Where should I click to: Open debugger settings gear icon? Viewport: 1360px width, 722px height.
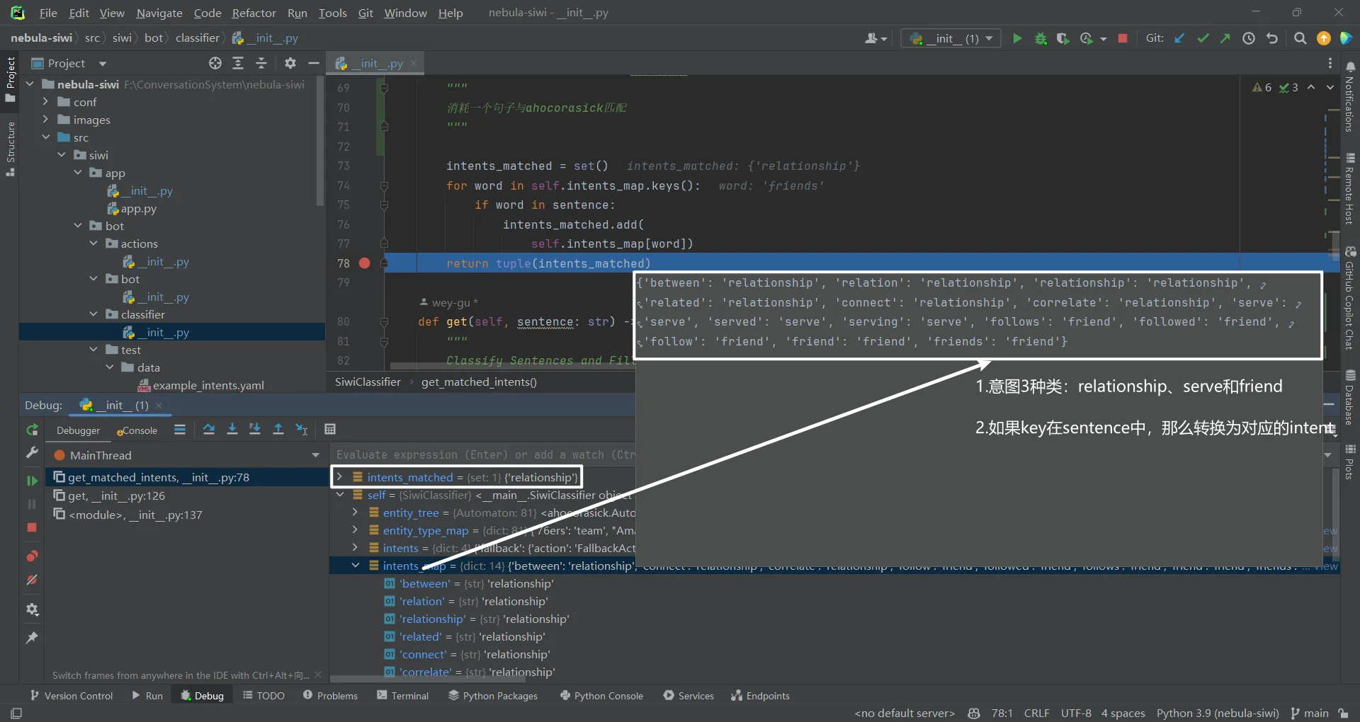(x=32, y=609)
